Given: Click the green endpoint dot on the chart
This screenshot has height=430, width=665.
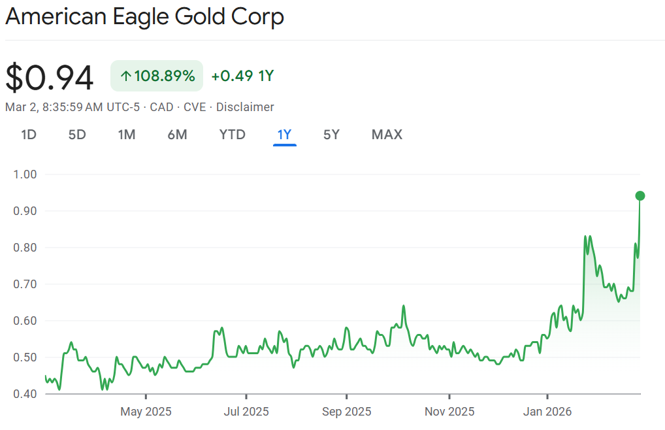Looking at the screenshot, I should coord(640,196).
